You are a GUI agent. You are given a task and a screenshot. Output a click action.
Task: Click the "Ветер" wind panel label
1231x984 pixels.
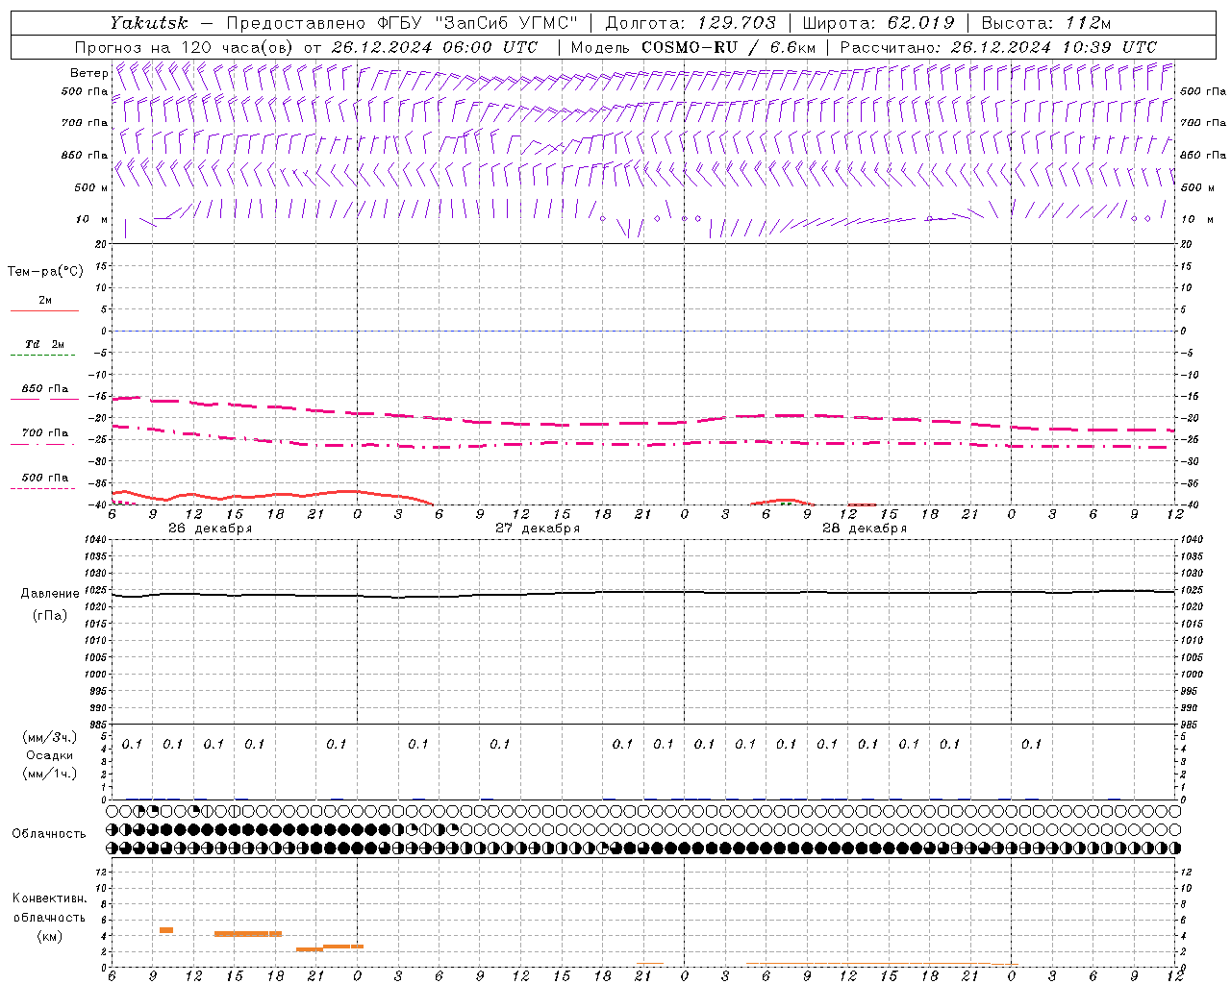click(x=89, y=73)
